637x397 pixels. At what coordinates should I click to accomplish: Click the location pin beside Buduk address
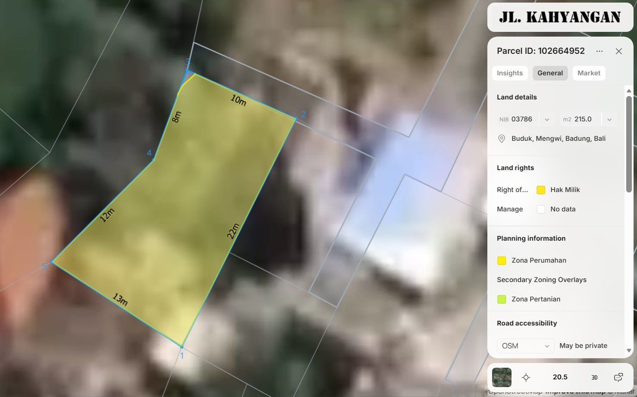pyautogui.click(x=502, y=139)
